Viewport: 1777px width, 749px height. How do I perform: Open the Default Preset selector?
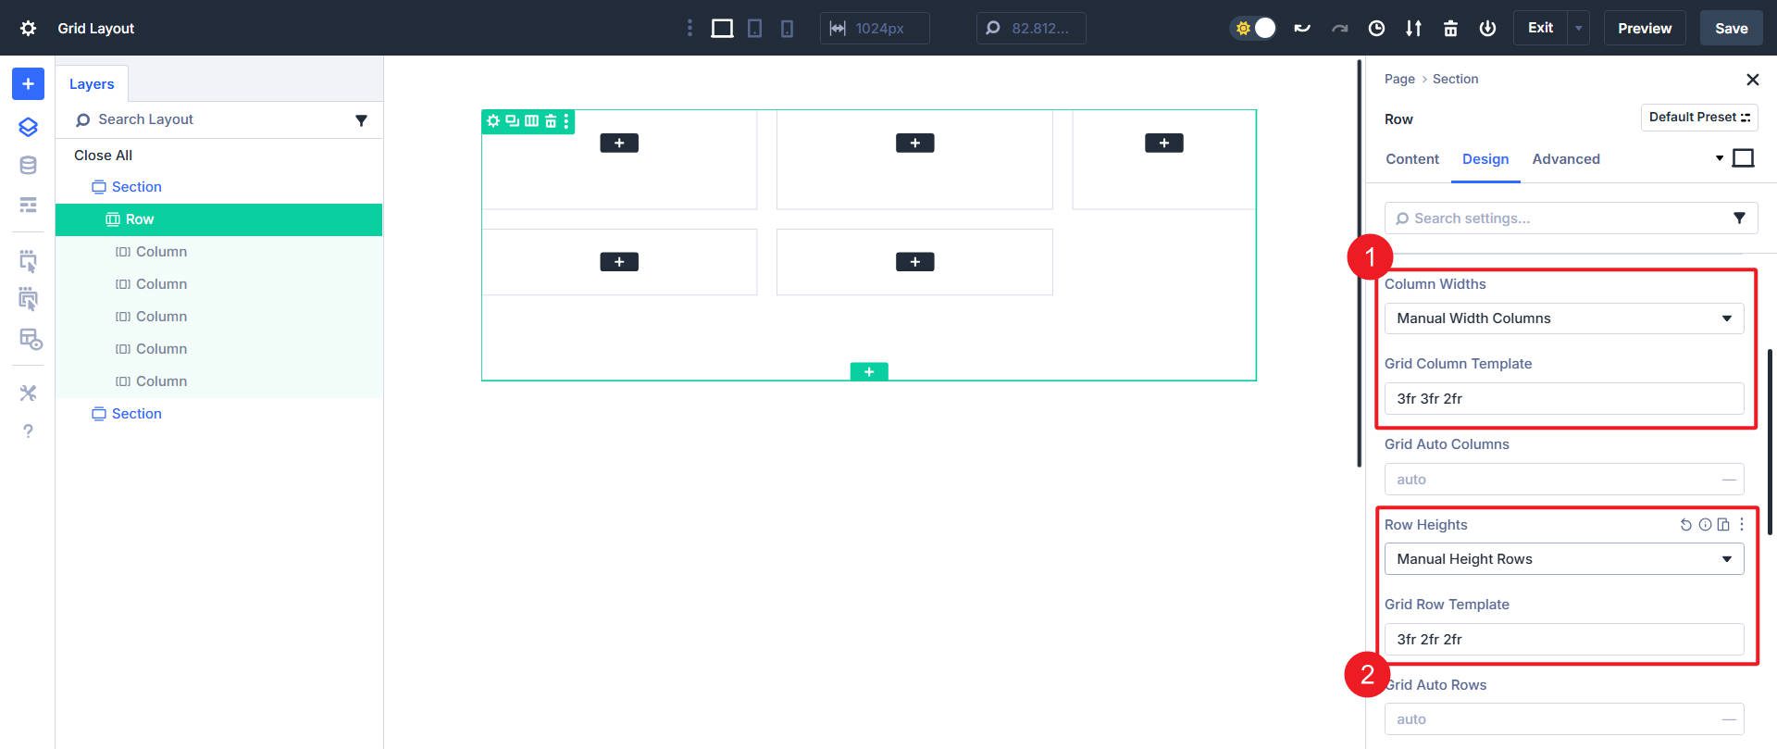pos(1698,118)
